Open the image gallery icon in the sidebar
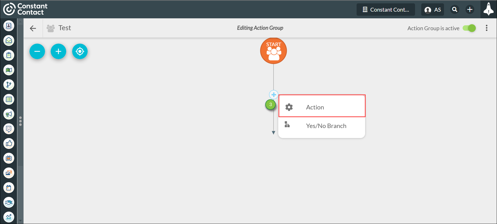Viewport: 497px width, 224px height. [x=9, y=173]
